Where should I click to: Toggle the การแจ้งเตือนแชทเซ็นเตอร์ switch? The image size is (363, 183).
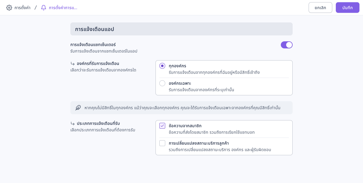287,45
